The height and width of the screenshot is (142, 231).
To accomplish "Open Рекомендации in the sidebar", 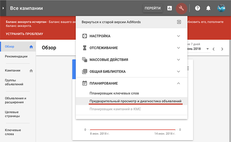I will 16,56.
